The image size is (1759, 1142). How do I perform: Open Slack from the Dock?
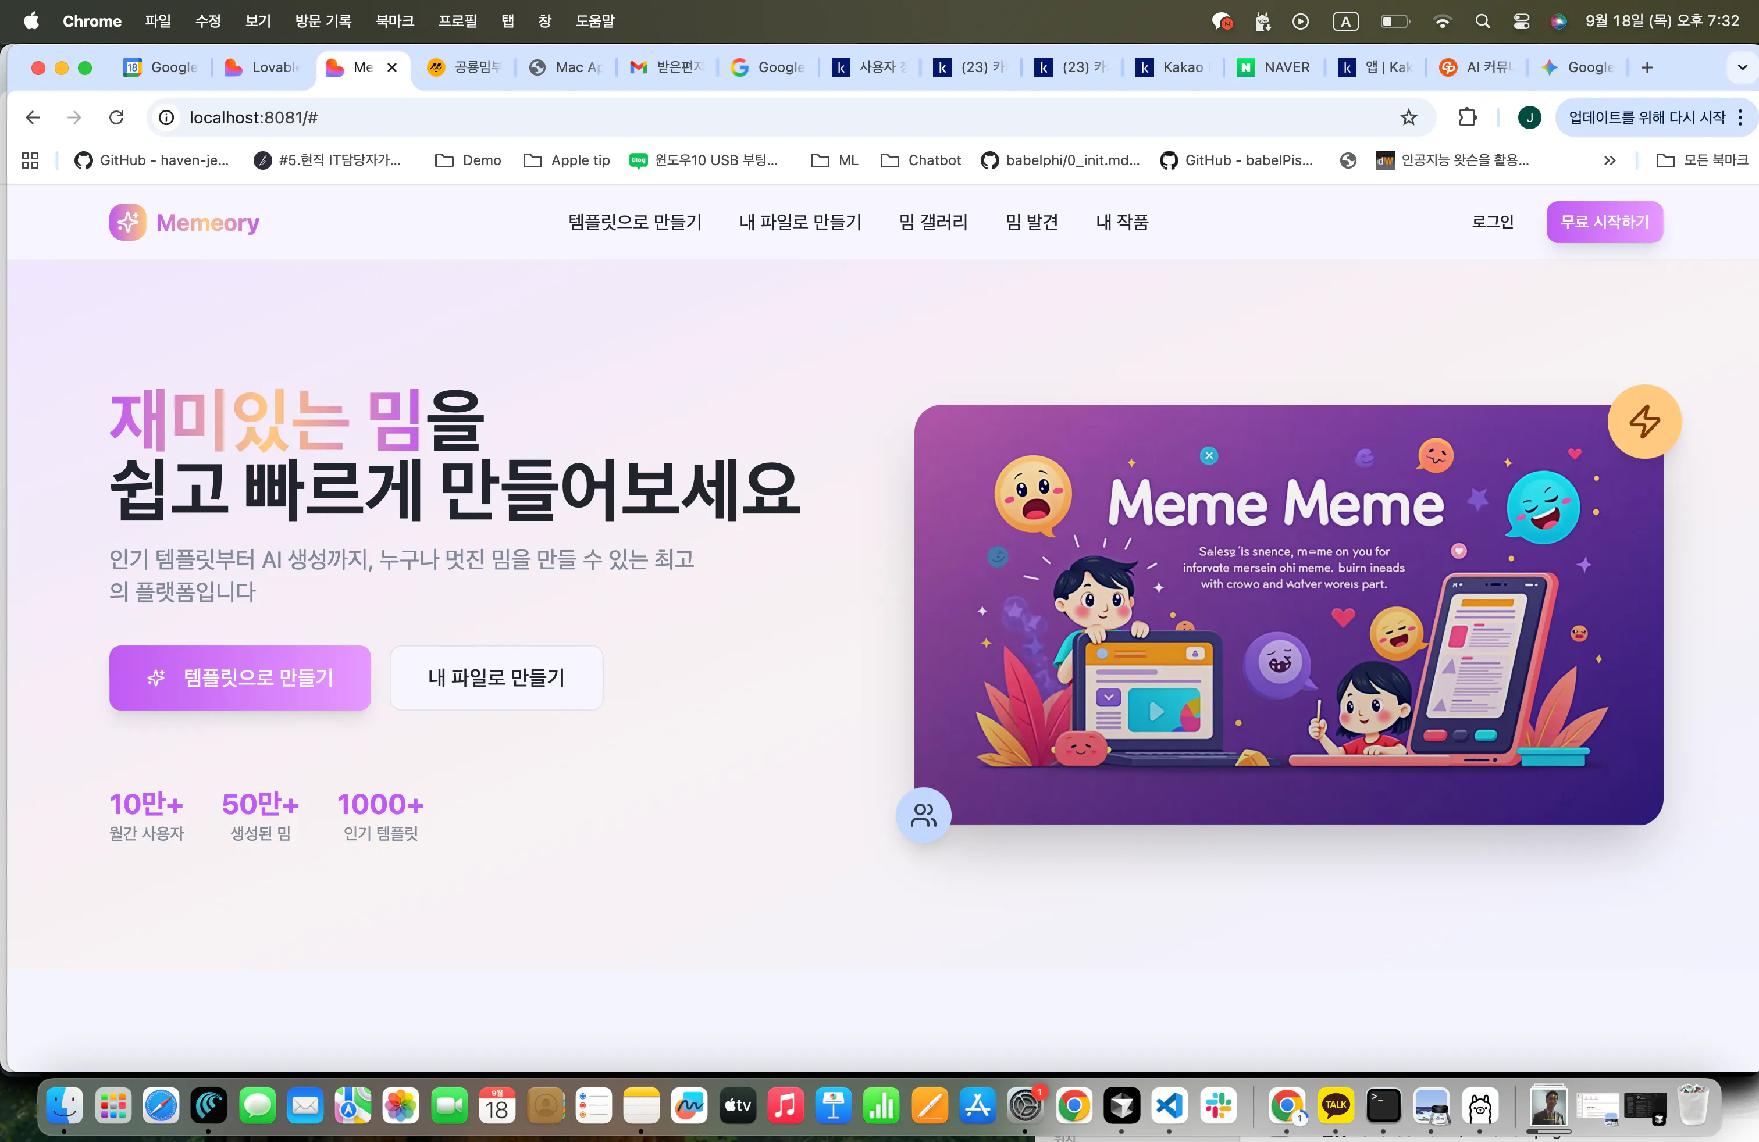[x=1218, y=1106]
